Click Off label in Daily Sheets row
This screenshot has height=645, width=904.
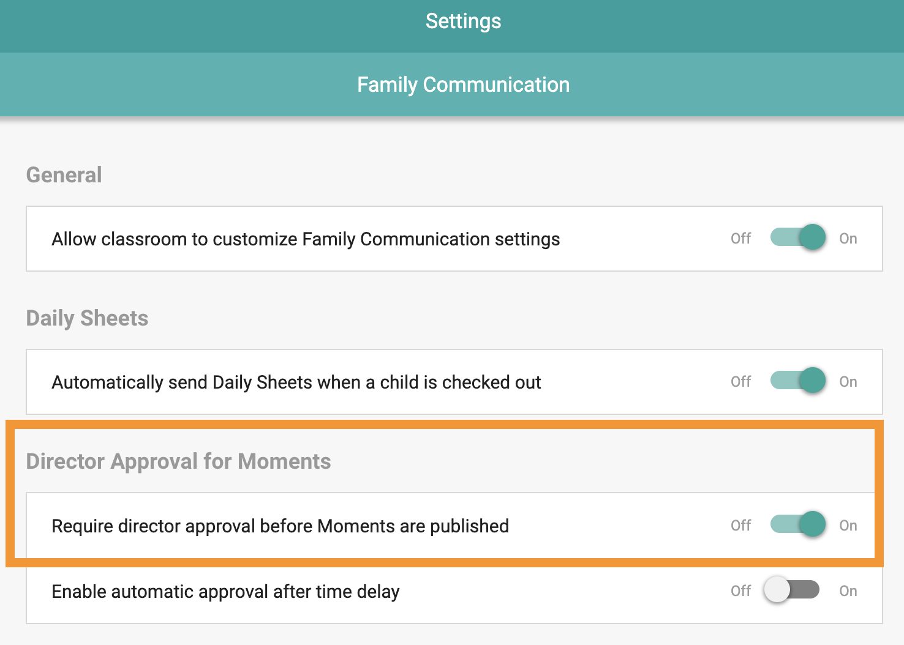740,381
